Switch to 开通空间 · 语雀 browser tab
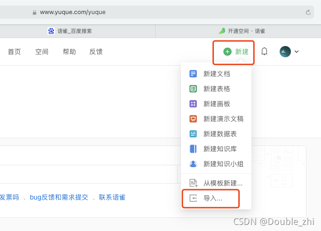 coord(238,31)
